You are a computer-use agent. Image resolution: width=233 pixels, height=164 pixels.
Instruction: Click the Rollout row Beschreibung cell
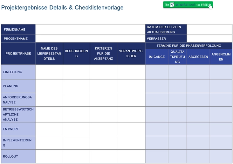[x=76, y=156]
